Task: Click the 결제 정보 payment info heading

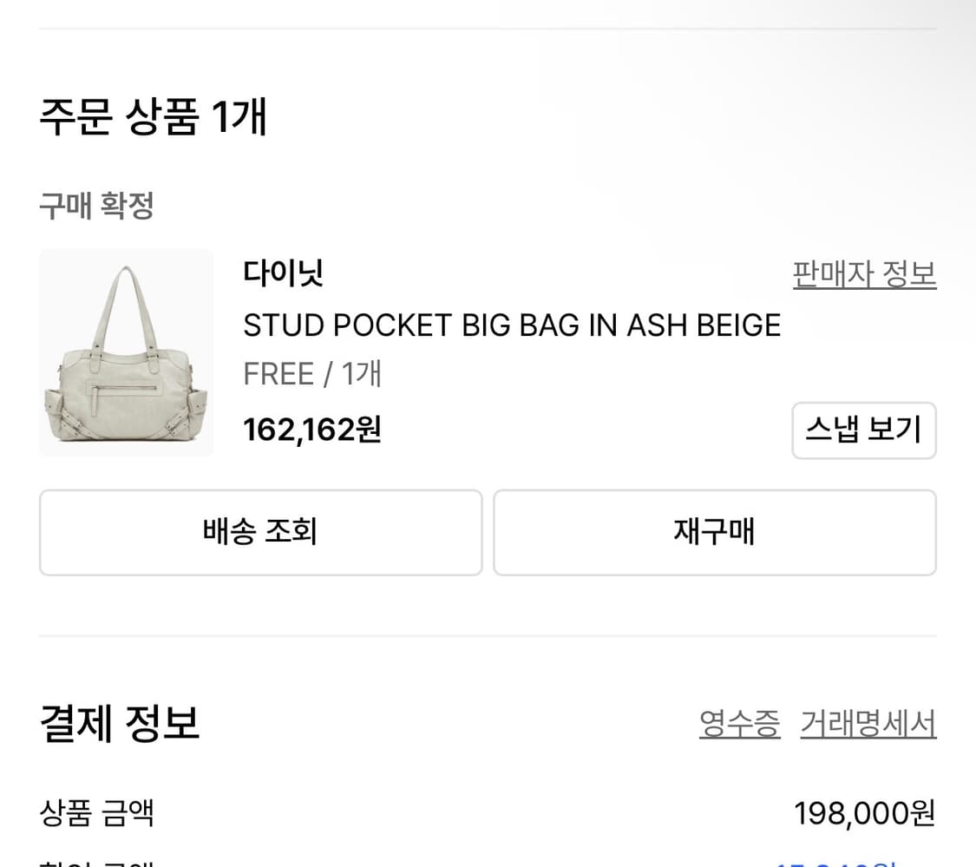Action: [118, 722]
